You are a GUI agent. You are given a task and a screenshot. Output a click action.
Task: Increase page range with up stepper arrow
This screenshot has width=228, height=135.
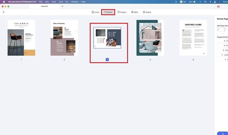point(225,29)
